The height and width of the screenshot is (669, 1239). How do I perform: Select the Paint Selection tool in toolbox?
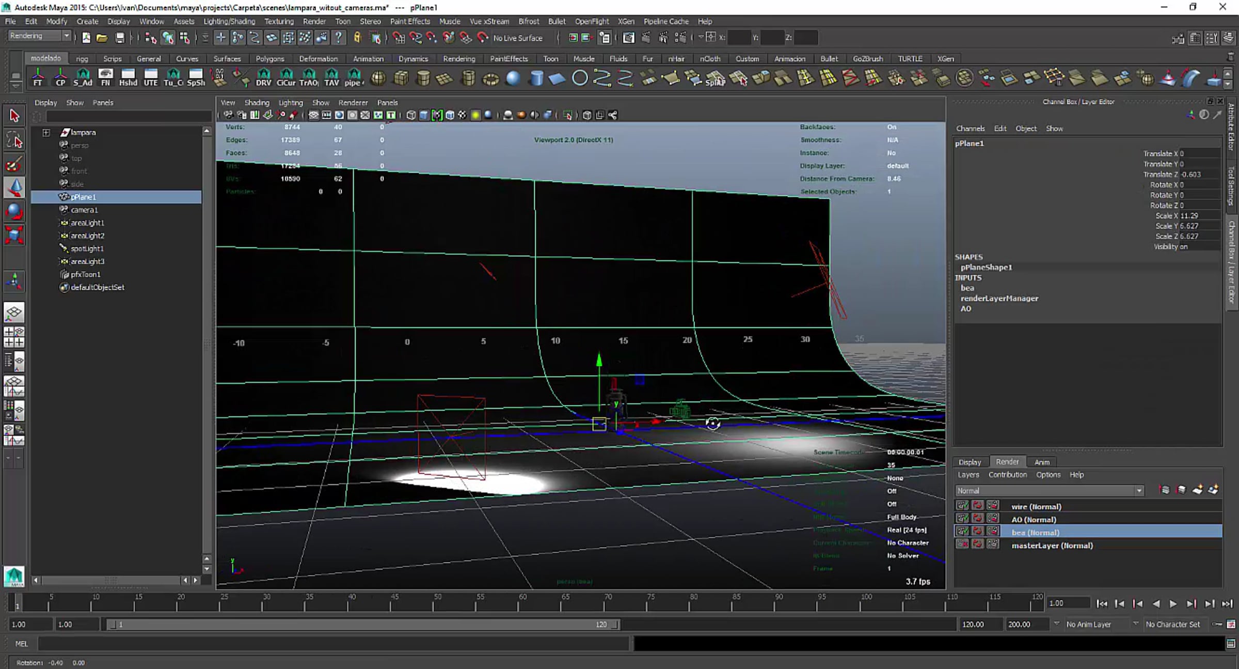[x=14, y=165]
